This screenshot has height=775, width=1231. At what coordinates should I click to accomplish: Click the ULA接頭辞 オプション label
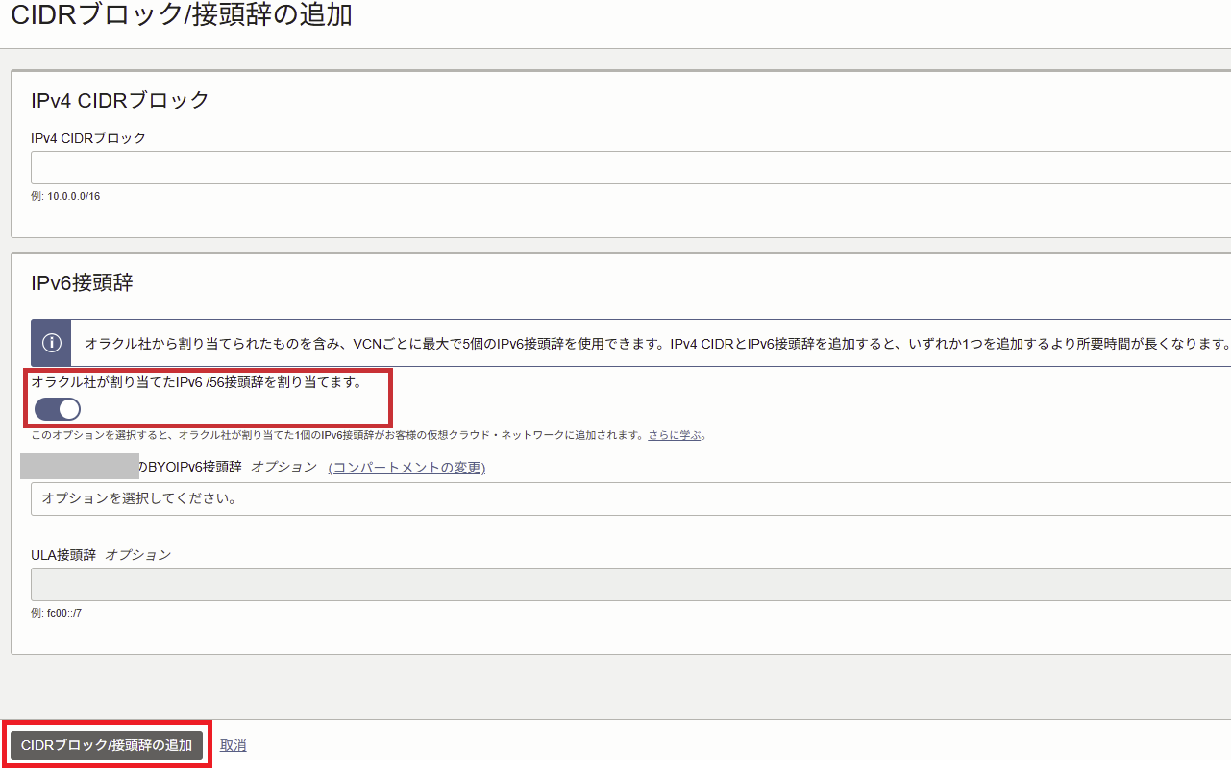coord(101,555)
